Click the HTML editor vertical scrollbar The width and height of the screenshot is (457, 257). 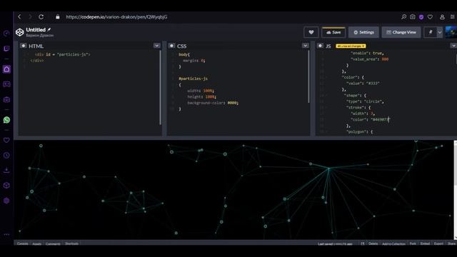click(x=160, y=88)
